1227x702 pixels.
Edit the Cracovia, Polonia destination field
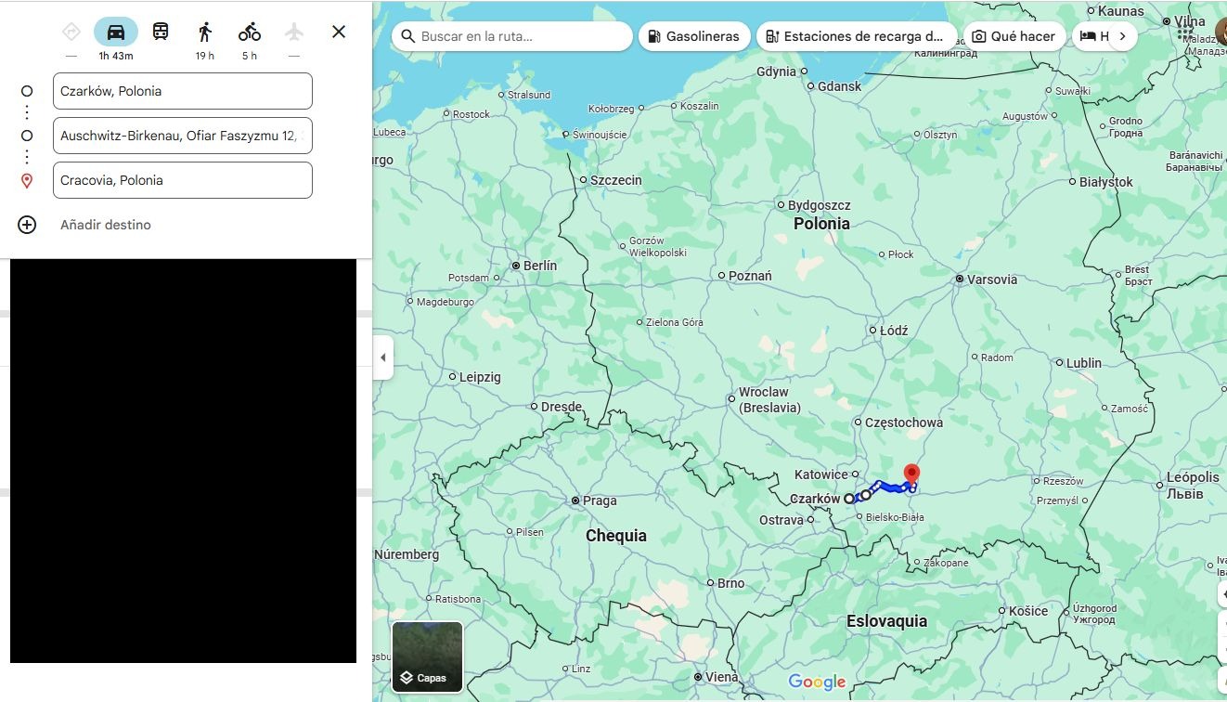183,180
